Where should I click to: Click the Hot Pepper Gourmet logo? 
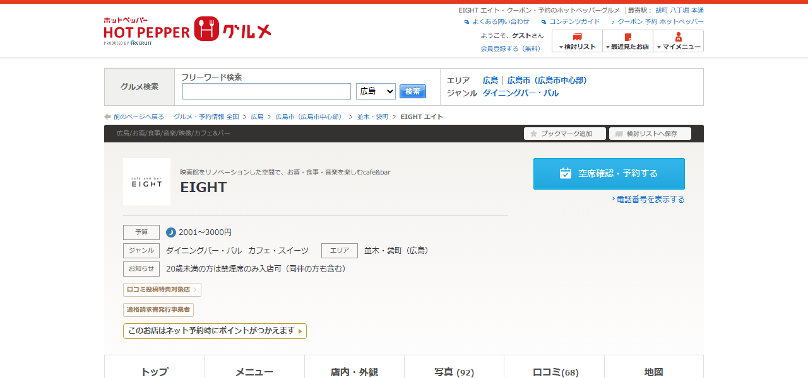(x=187, y=30)
